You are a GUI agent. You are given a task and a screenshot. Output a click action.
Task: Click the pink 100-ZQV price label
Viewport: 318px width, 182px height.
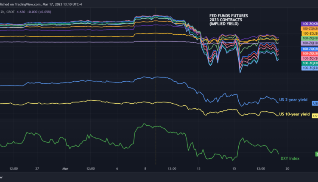(x=309, y=58)
